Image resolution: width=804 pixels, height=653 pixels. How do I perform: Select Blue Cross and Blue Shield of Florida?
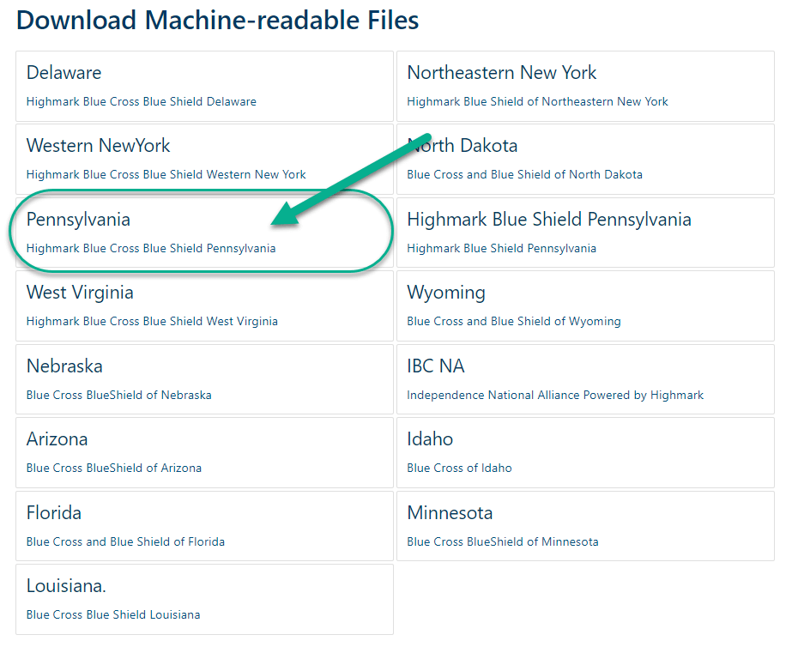coord(125,541)
